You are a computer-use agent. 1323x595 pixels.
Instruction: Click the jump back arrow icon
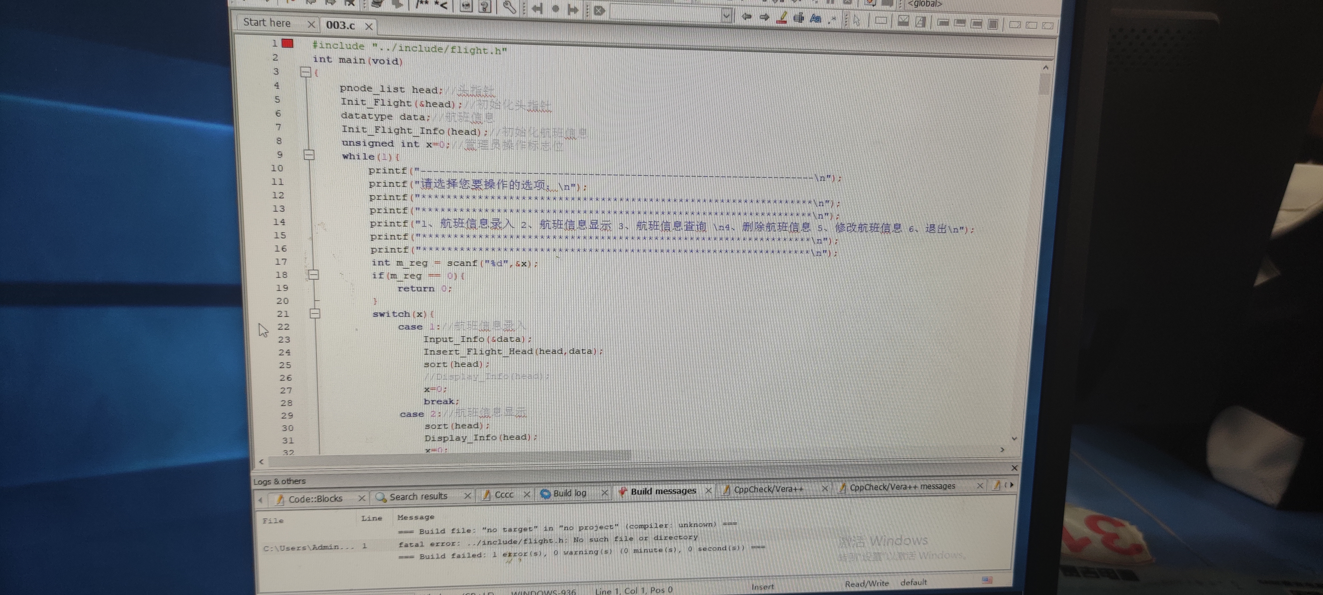pos(538,9)
